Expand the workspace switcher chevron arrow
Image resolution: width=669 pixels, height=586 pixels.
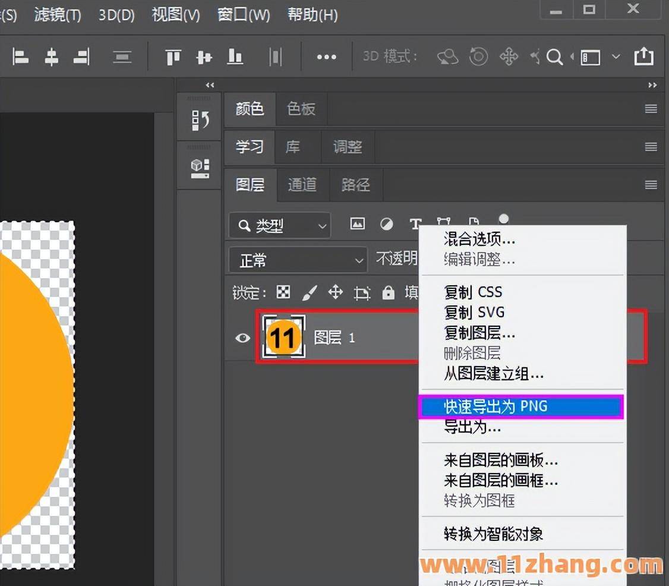[616, 56]
